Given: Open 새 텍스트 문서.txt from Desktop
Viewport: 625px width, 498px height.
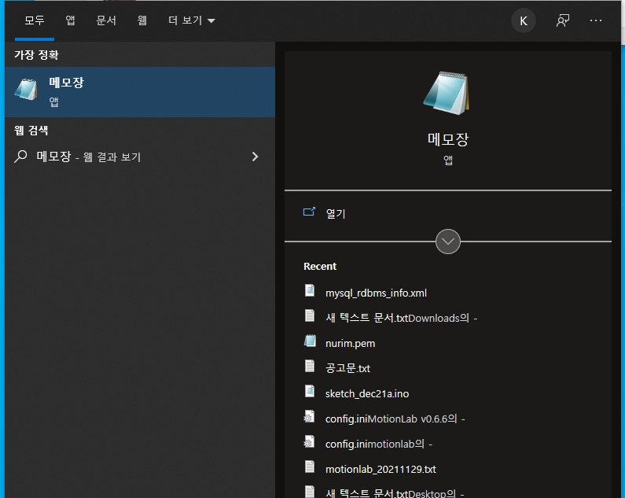Looking at the screenshot, I should click(395, 493).
